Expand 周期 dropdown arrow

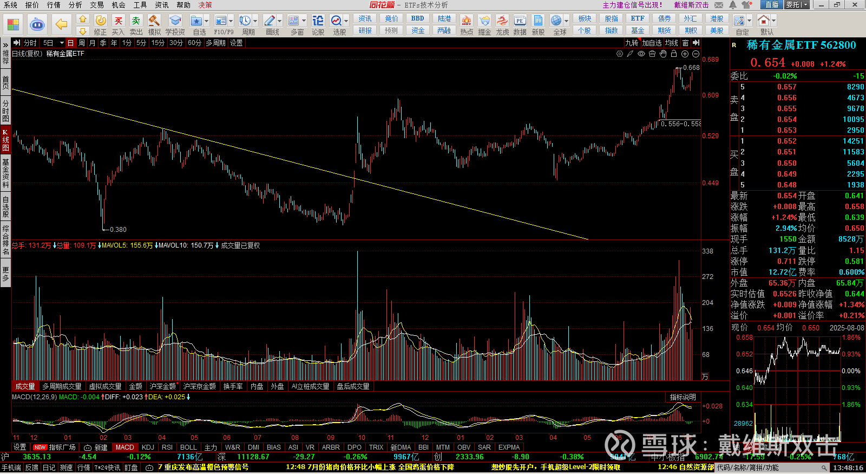[255, 21]
